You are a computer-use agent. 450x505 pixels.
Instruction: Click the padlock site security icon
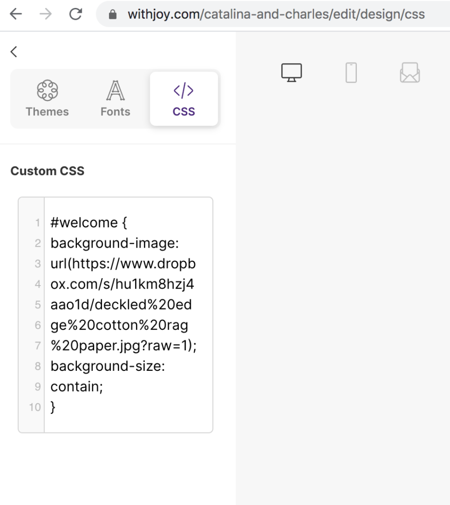pyautogui.click(x=113, y=14)
